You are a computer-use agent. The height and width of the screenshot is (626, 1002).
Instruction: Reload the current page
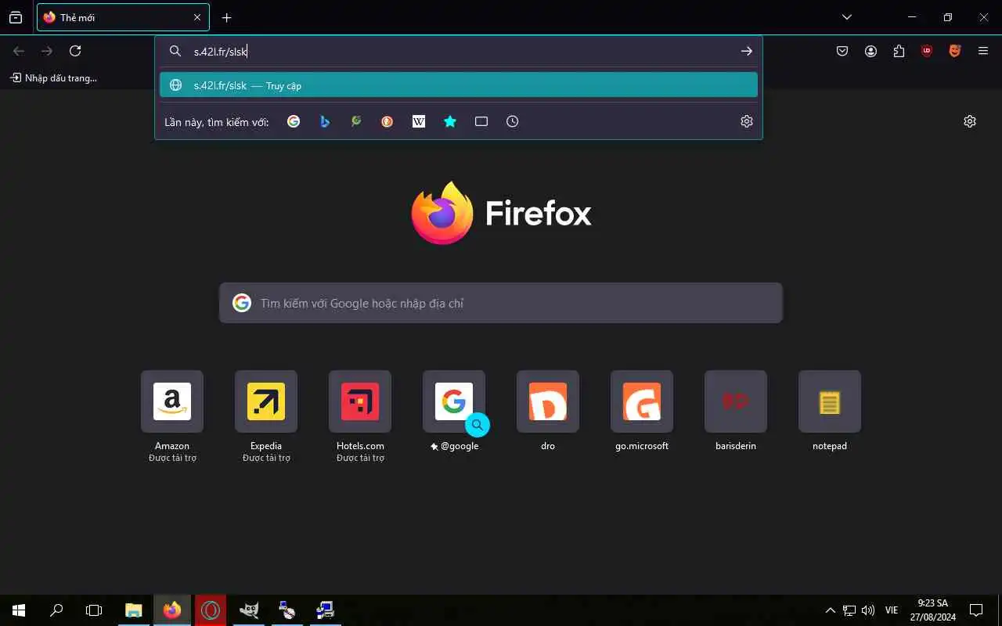pos(75,51)
